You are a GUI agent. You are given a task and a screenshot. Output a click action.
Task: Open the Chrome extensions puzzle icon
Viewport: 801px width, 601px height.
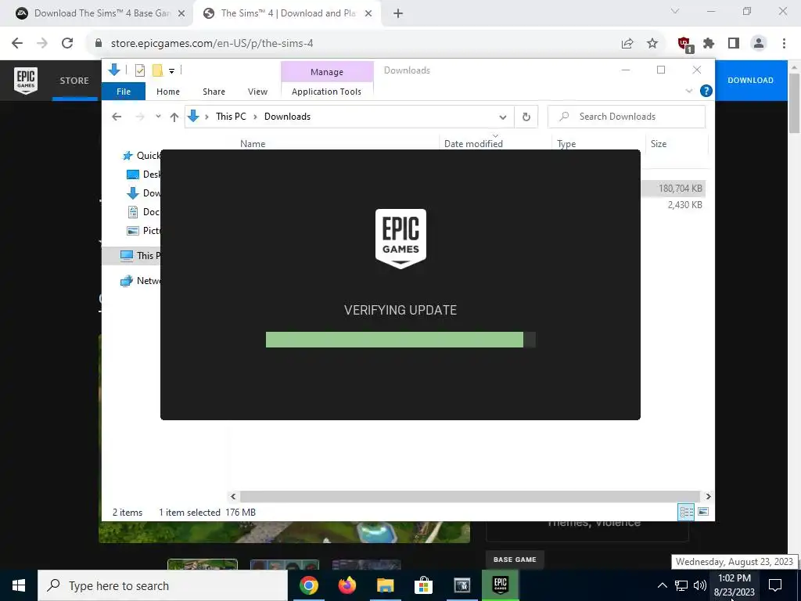click(x=709, y=44)
